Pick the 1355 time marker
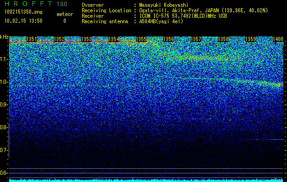Image resolution: width=287 pixels, height=182 pixels. pyautogui.click(x=141, y=39)
